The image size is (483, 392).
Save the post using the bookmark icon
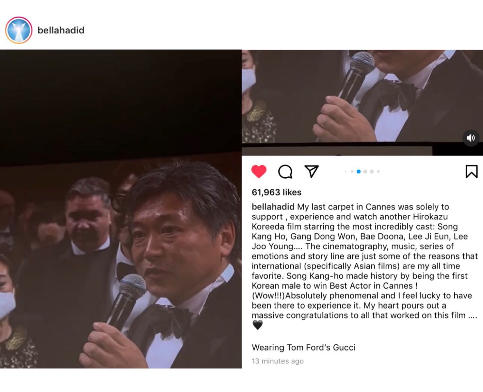point(471,171)
